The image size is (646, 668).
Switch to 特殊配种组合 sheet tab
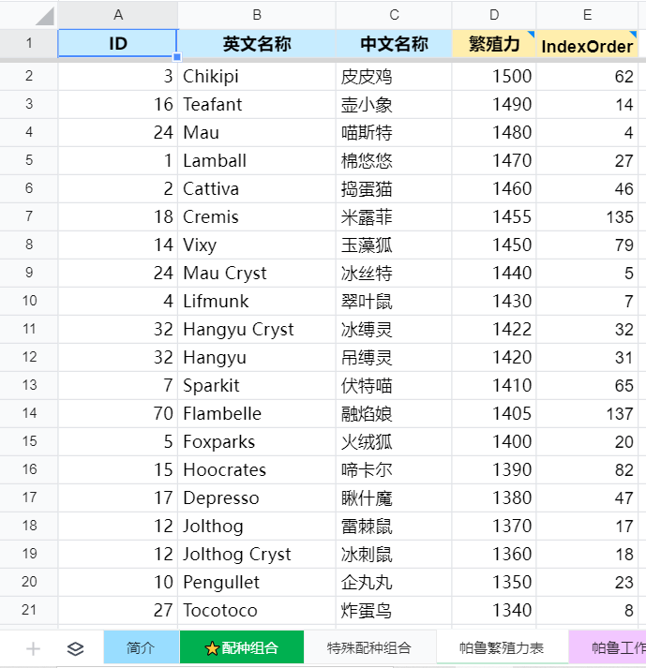[x=369, y=647]
